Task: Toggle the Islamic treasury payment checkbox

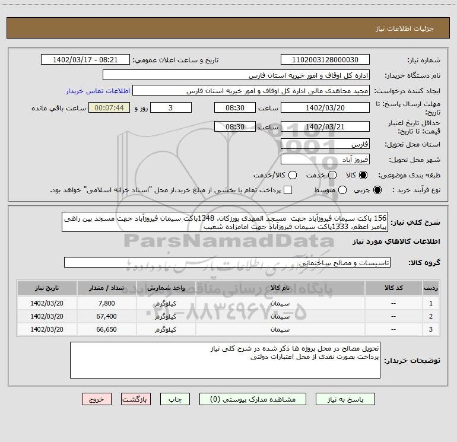Action: [288, 190]
